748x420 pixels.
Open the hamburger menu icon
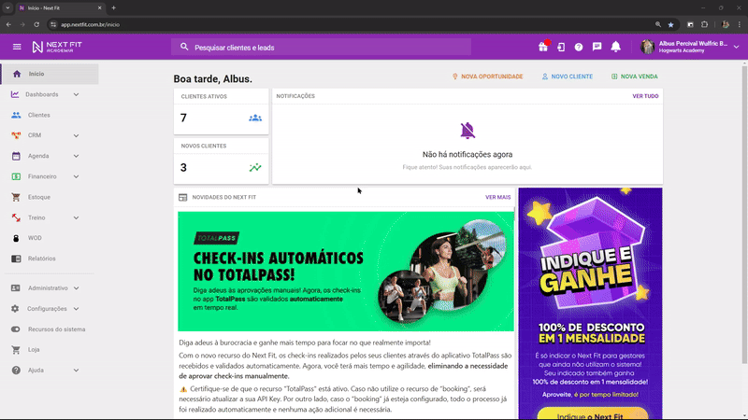pos(17,47)
